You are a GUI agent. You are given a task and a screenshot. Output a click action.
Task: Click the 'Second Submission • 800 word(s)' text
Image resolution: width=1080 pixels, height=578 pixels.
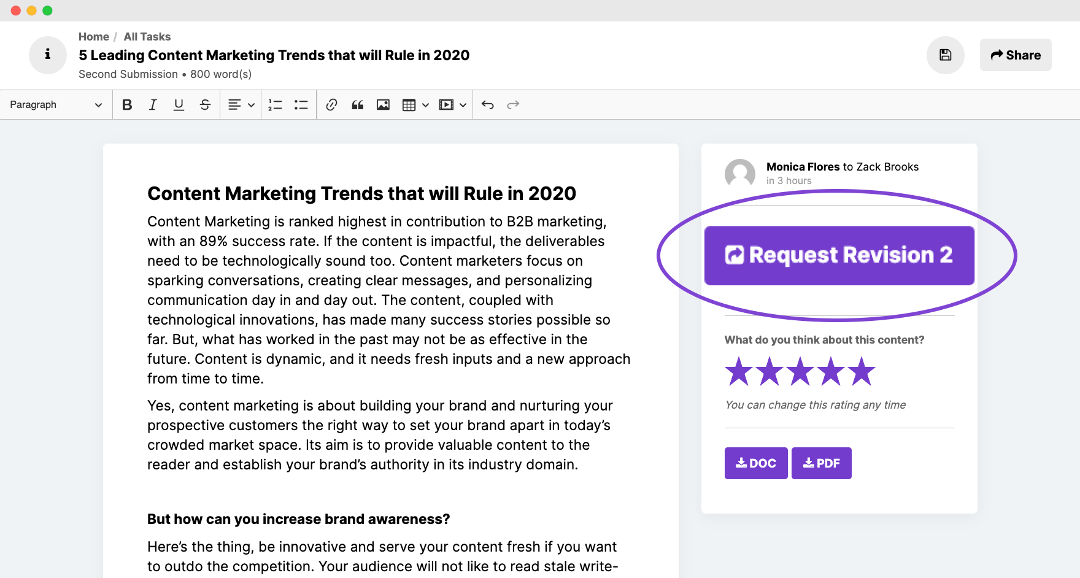click(x=165, y=74)
